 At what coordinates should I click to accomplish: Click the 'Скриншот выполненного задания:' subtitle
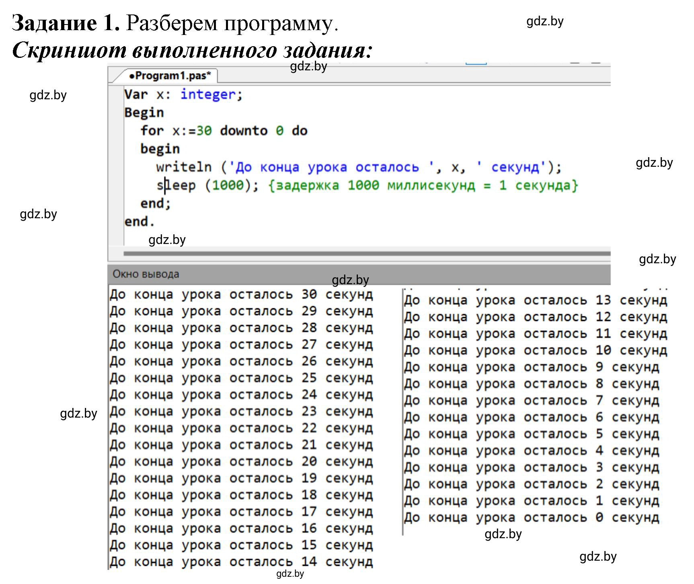point(193,50)
